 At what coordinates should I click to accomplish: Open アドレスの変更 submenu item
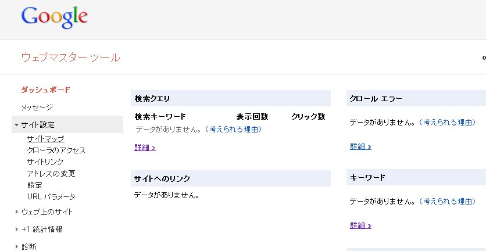click(x=51, y=173)
